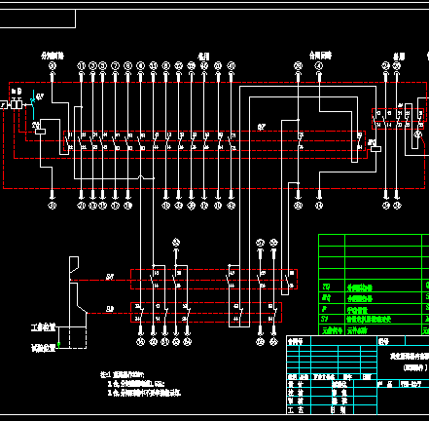The height and width of the screenshot is (421, 429).
Task: Click the 产品 cell in title block
Action: [x=388, y=384]
